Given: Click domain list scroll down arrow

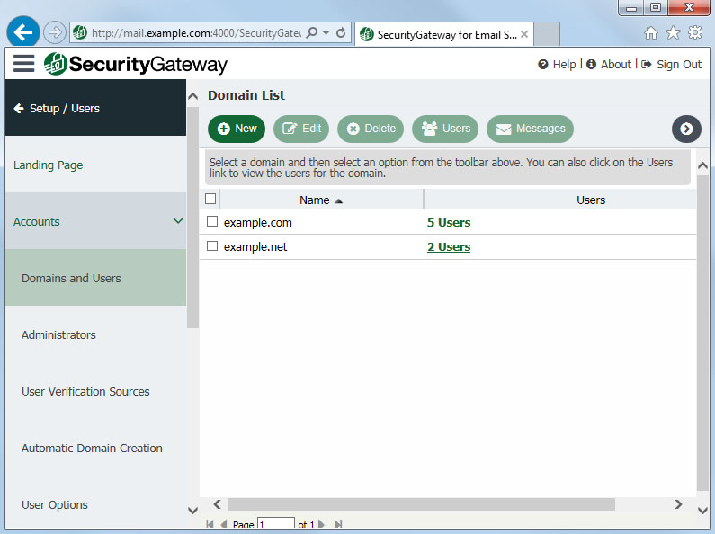Looking at the screenshot, I should click(x=702, y=511).
